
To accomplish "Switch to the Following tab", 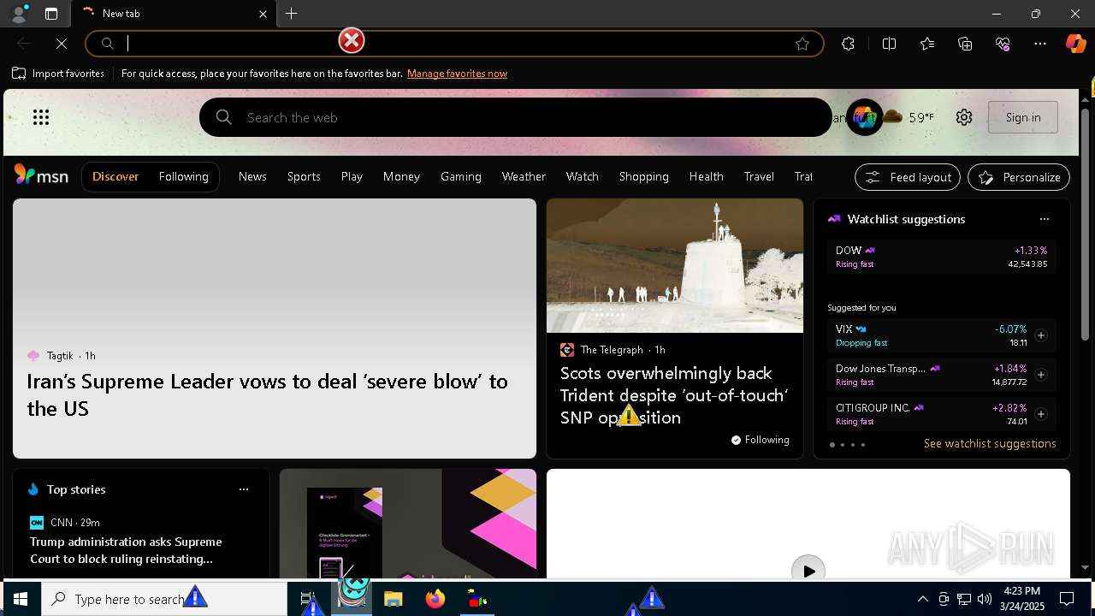I will coord(184,176).
